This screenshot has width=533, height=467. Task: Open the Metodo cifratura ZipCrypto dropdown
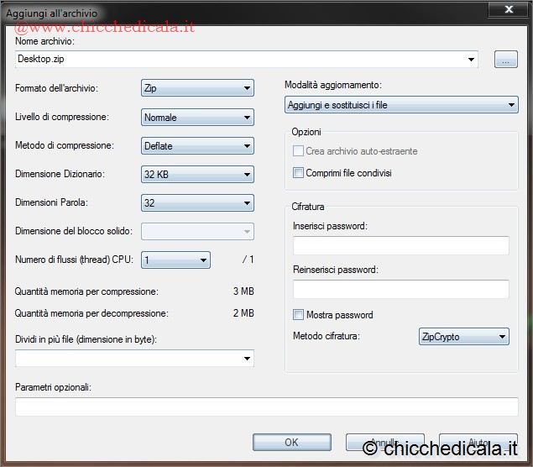(463, 337)
